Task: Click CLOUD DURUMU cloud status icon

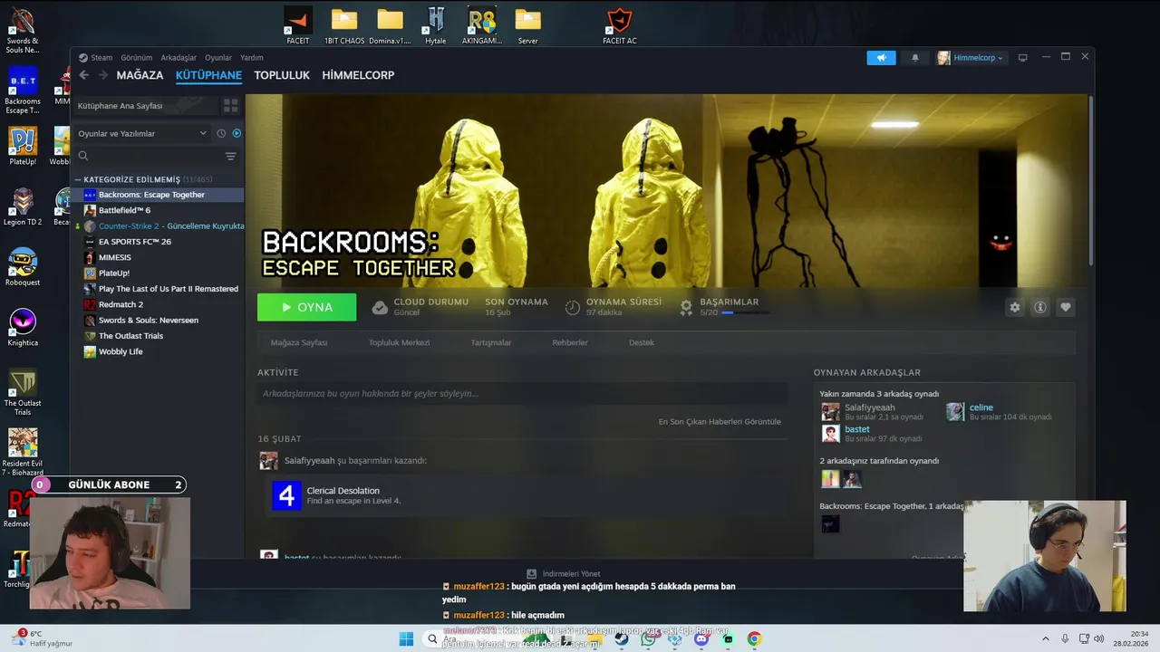Action: point(380,307)
